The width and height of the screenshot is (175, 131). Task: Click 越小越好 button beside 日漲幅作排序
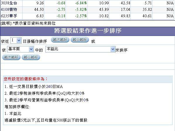point(80,40)
